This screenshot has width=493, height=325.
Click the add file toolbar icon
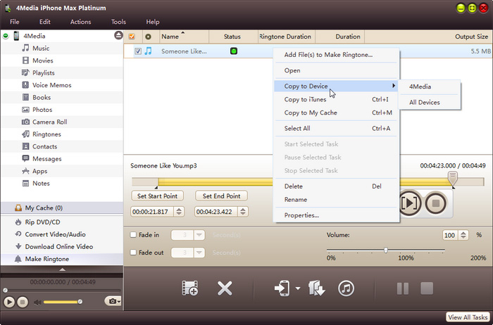190,288
